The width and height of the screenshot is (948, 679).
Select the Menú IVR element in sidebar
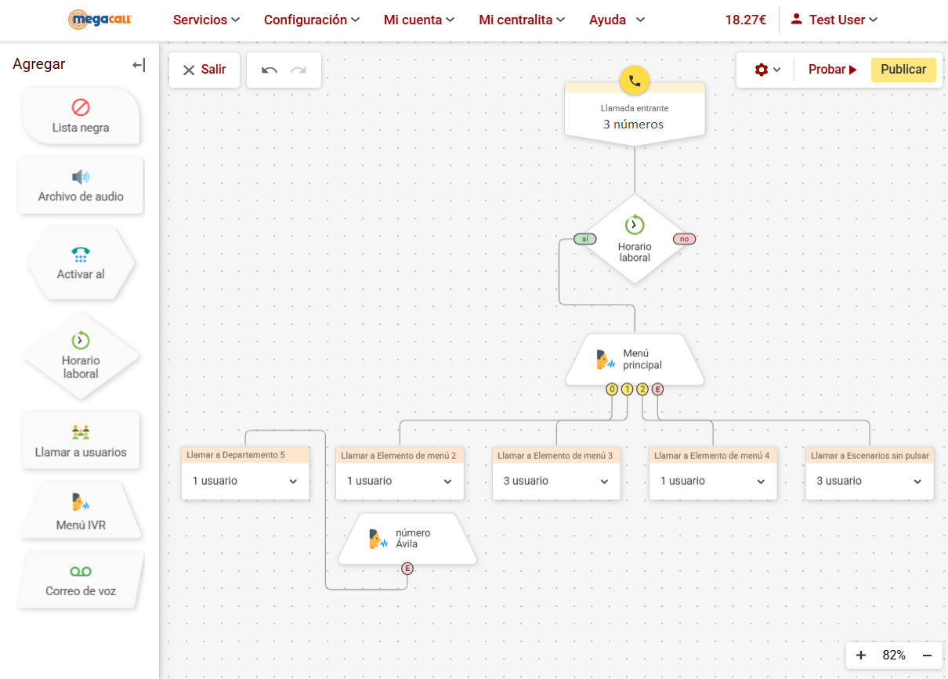click(81, 510)
